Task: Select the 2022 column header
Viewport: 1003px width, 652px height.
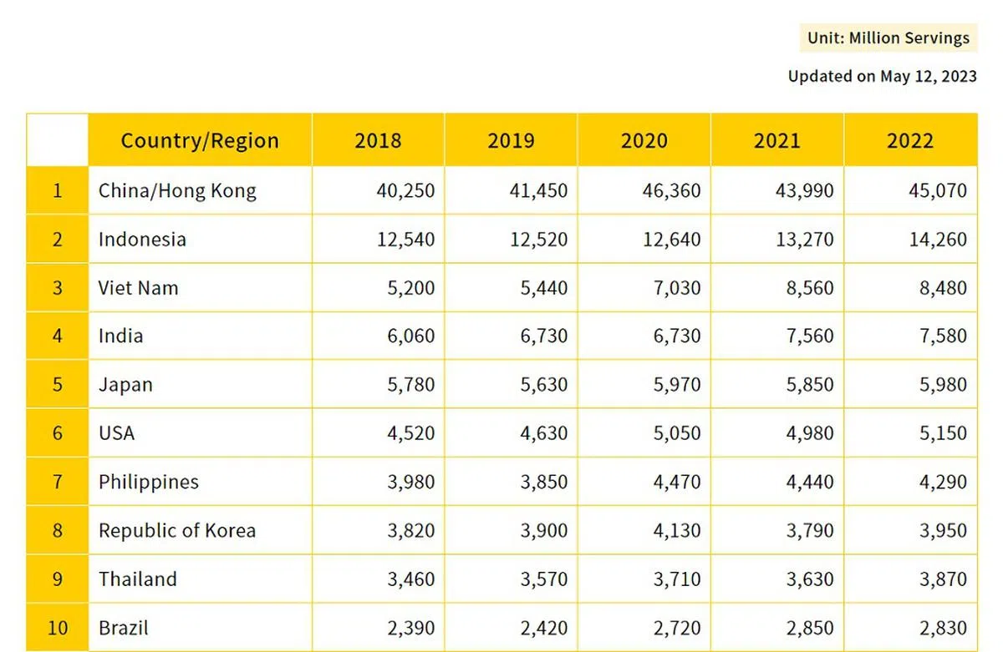Action: (909, 140)
